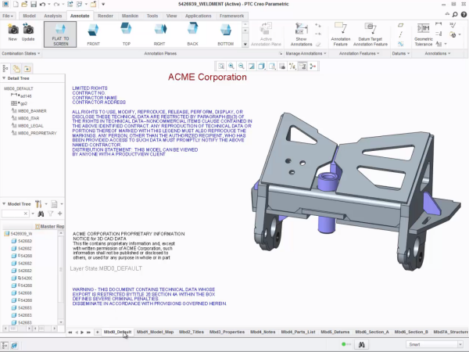The width and height of the screenshot is (469, 352).
Task: Open the Geometric Tolerance tool
Action: pyautogui.click(x=423, y=34)
